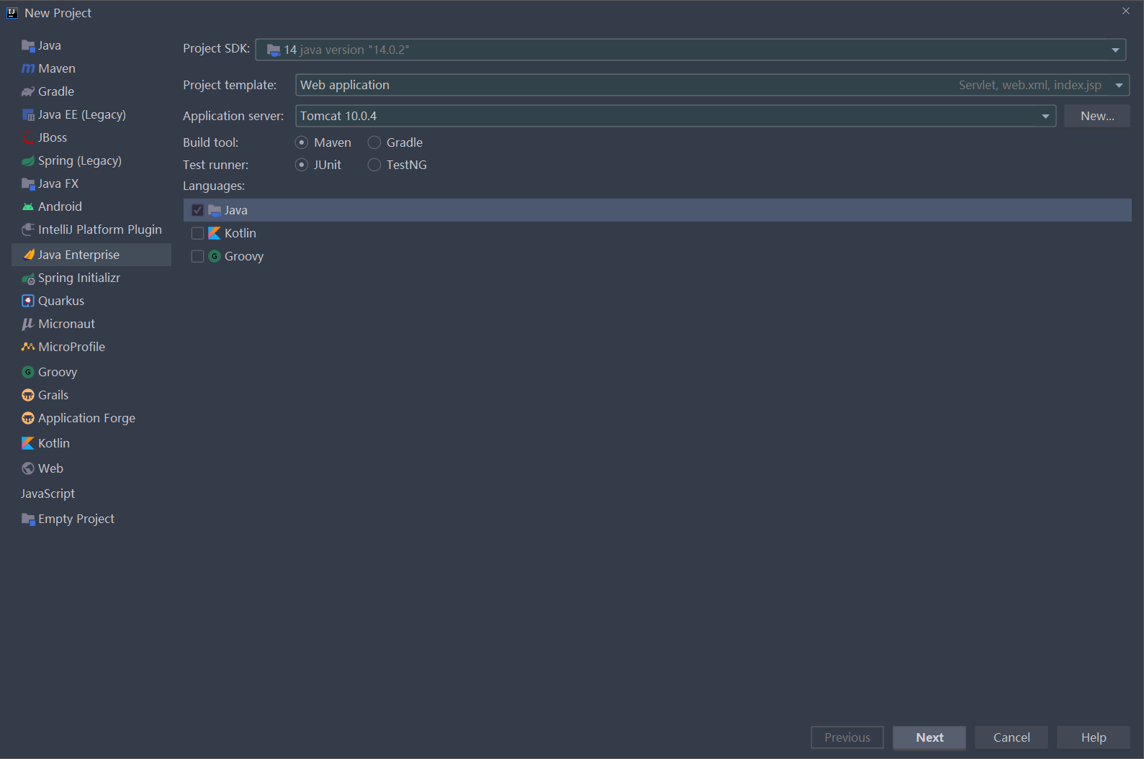Screen dimensions: 1144x759
Task: Click the Previous button
Action: [847, 737]
